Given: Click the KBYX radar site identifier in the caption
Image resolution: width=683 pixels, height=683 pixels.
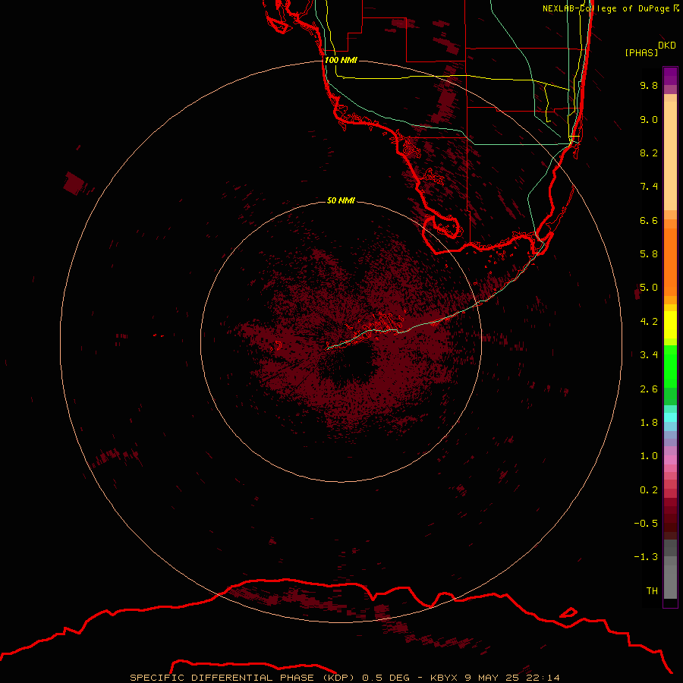Looking at the screenshot, I should (x=443, y=678).
